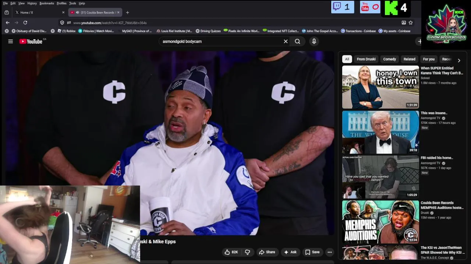Screen dimensions: 471x264
Task: Open 'When SUPER Entitled Karens' video title
Action: pyautogui.click(x=442, y=70)
